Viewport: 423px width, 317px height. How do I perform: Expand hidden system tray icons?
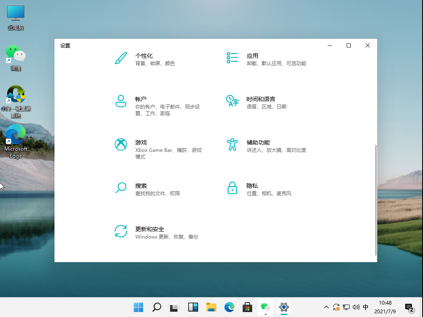[x=326, y=307]
